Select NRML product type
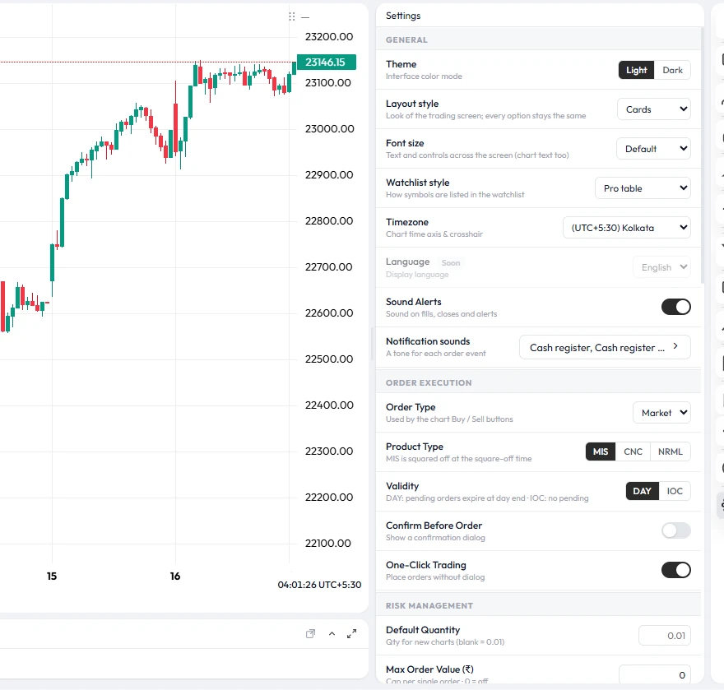Screen dimensions: 724x690 click(670, 452)
